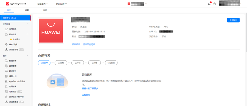The width and height of the screenshot is (247, 106).
Task: Select the 云函数 pill tab
Action: pos(61,63)
